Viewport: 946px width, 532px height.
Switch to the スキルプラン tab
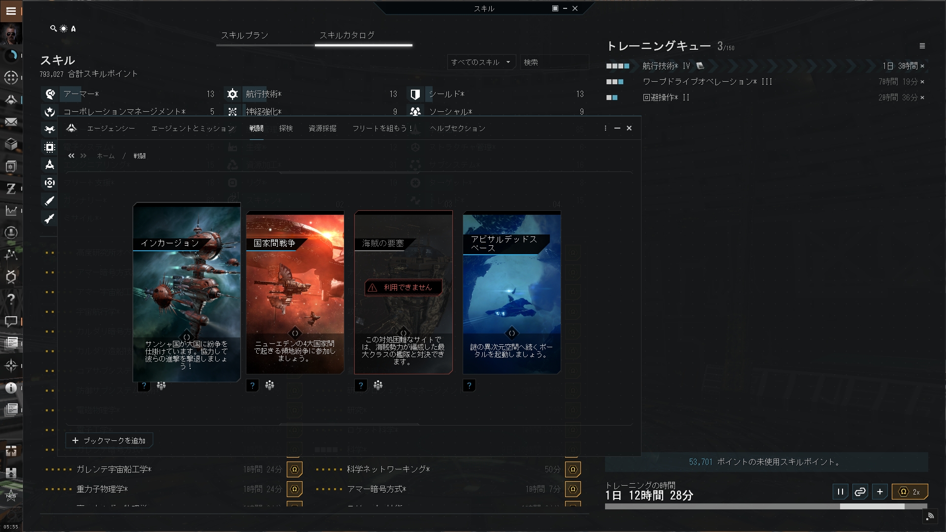coord(244,35)
